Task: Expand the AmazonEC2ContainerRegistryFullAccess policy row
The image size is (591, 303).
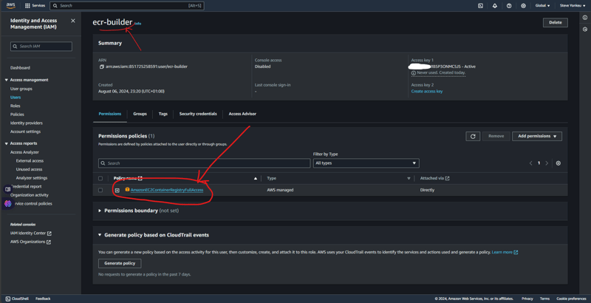Action: [x=117, y=191]
